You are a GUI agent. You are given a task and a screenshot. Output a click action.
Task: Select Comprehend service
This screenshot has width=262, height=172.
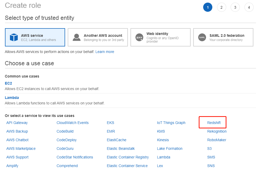67,166
